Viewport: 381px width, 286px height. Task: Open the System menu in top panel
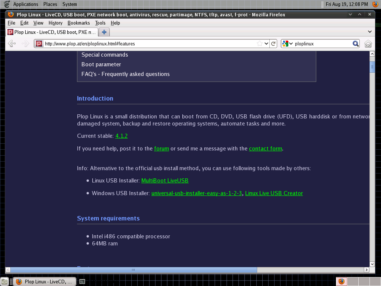pyautogui.click(x=70, y=4)
